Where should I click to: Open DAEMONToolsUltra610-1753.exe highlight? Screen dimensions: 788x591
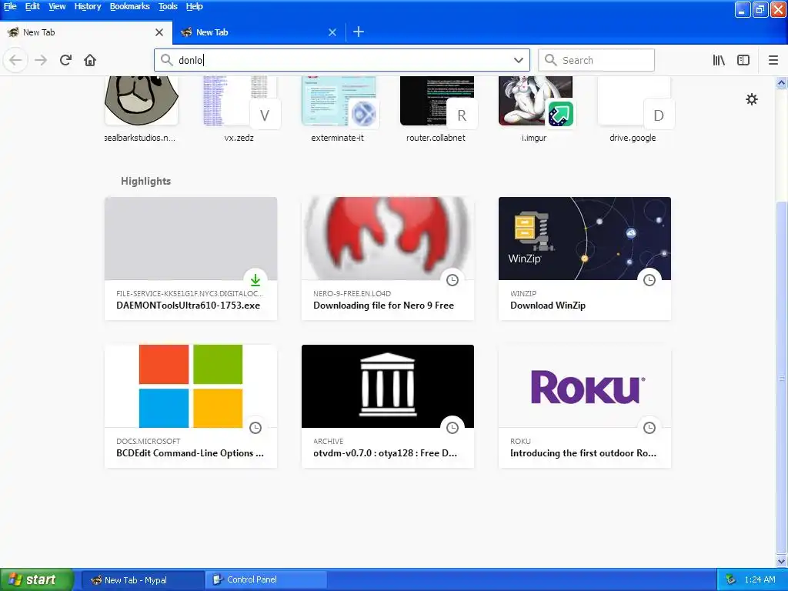(x=191, y=259)
